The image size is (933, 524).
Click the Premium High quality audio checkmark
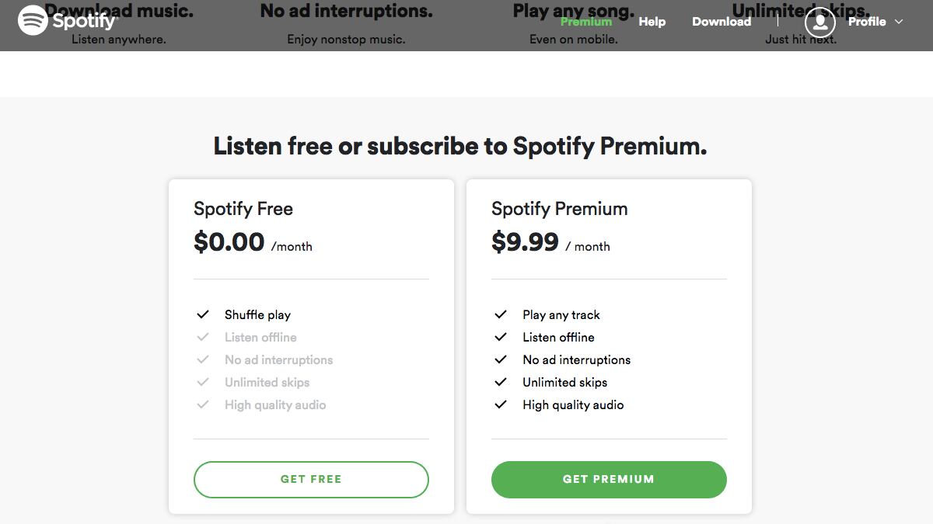click(501, 404)
